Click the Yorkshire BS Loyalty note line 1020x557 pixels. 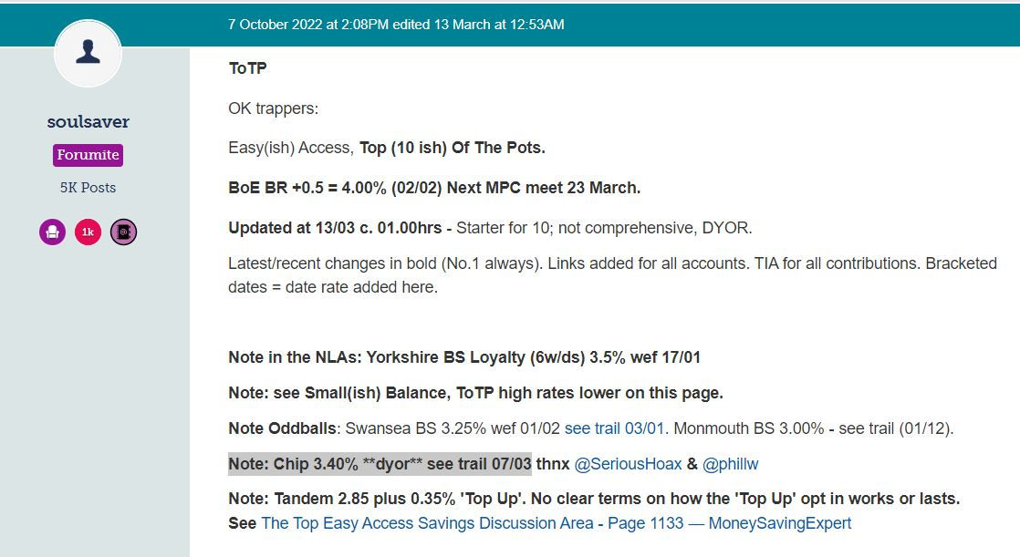464,357
